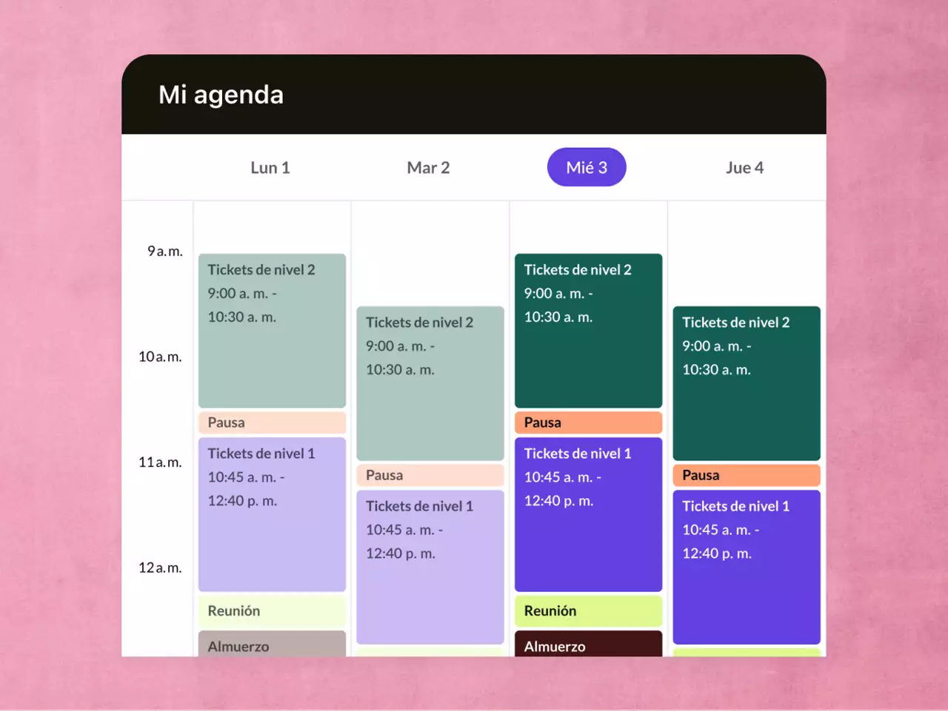Click the 11 a.m. time label

click(160, 462)
